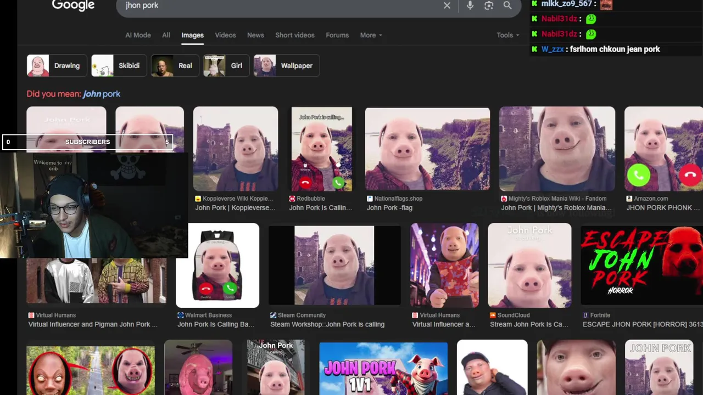
Task: Click Steam Community source favicon
Action: [x=273, y=315]
